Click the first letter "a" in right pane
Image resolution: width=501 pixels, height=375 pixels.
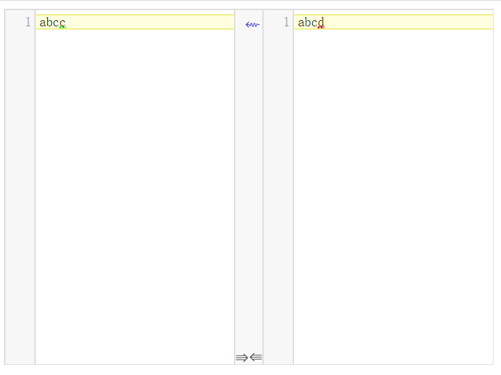(x=301, y=23)
